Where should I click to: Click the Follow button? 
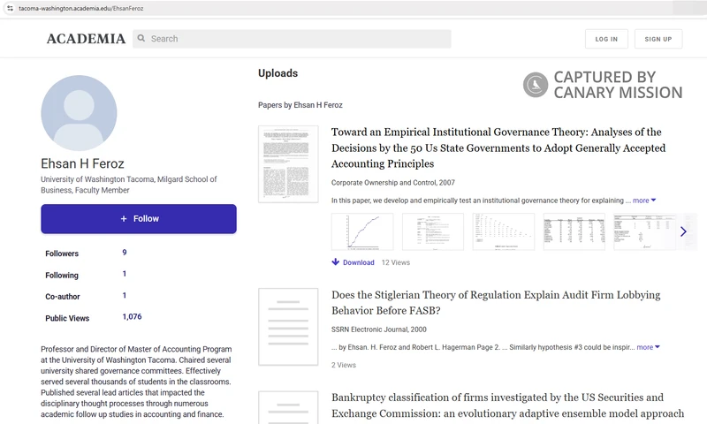[139, 218]
